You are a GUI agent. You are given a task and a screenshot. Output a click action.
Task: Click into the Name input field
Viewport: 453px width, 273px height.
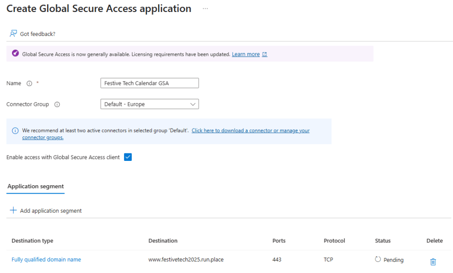click(x=149, y=83)
